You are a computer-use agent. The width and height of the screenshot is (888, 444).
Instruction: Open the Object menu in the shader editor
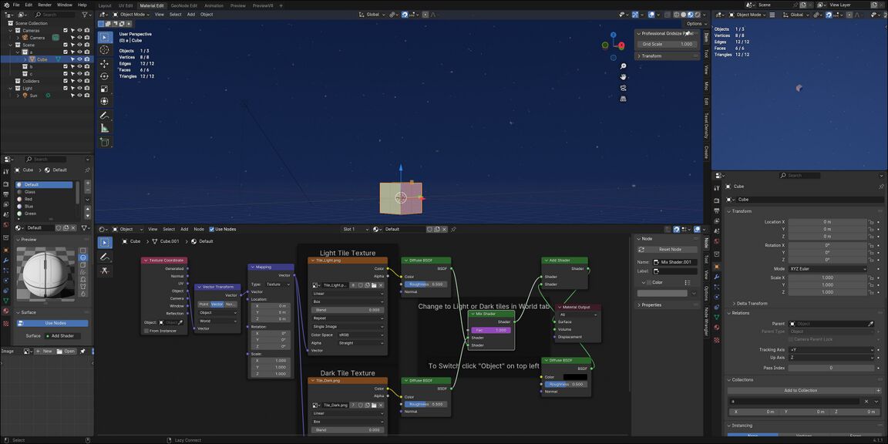pyautogui.click(x=126, y=229)
